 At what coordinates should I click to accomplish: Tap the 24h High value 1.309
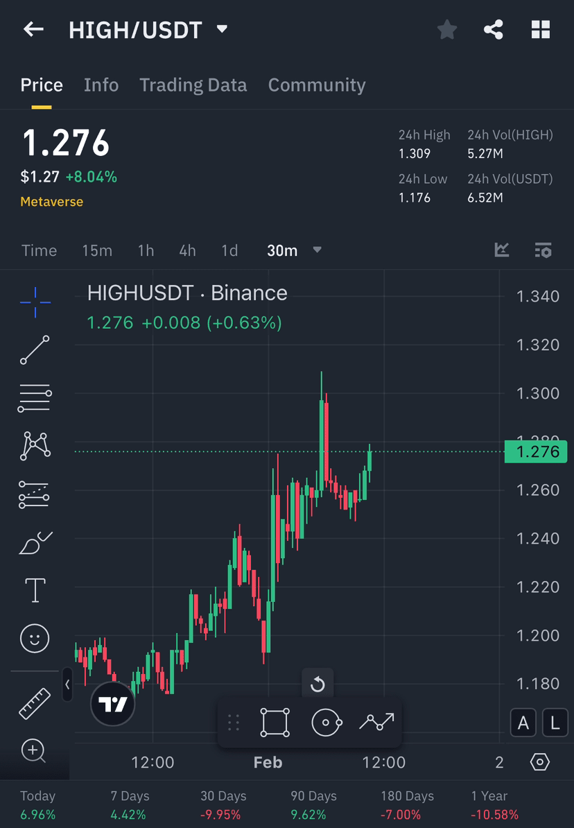[415, 154]
